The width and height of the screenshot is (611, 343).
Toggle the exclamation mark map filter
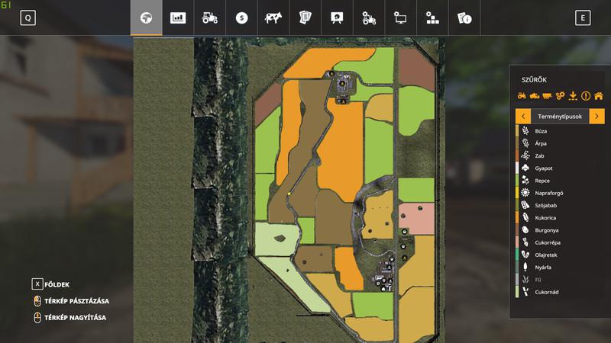coord(586,96)
